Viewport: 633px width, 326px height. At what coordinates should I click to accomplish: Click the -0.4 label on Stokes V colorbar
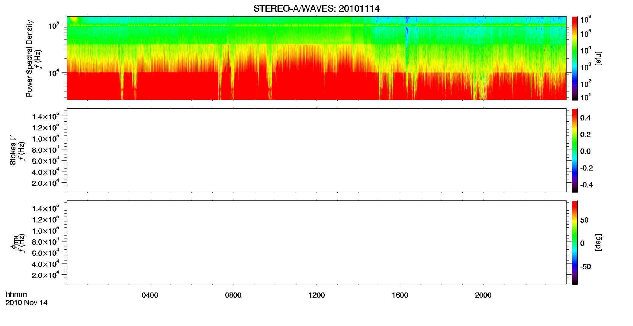pos(586,185)
